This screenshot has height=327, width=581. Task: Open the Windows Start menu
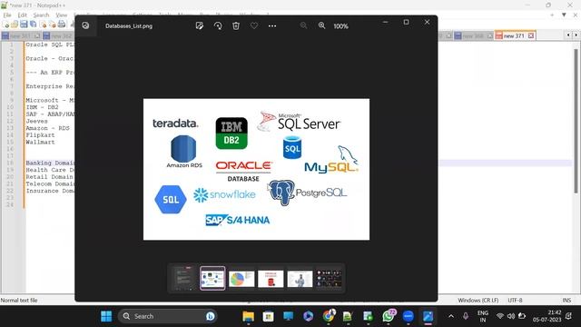pyautogui.click(x=106, y=316)
